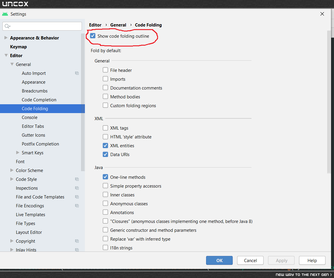The height and width of the screenshot is (278, 334).
Task: Click the copy icon beside Copyright
Action: (x=77, y=241)
